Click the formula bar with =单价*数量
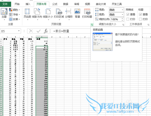The height and width of the screenshot is (116, 151). tap(70, 31)
